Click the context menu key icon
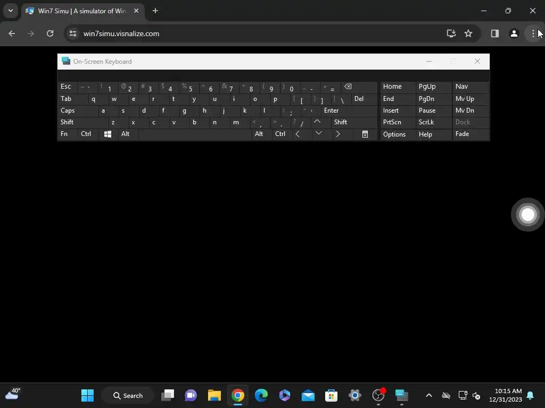Image resolution: width=545 pixels, height=408 pixels. tap(365, 134)
